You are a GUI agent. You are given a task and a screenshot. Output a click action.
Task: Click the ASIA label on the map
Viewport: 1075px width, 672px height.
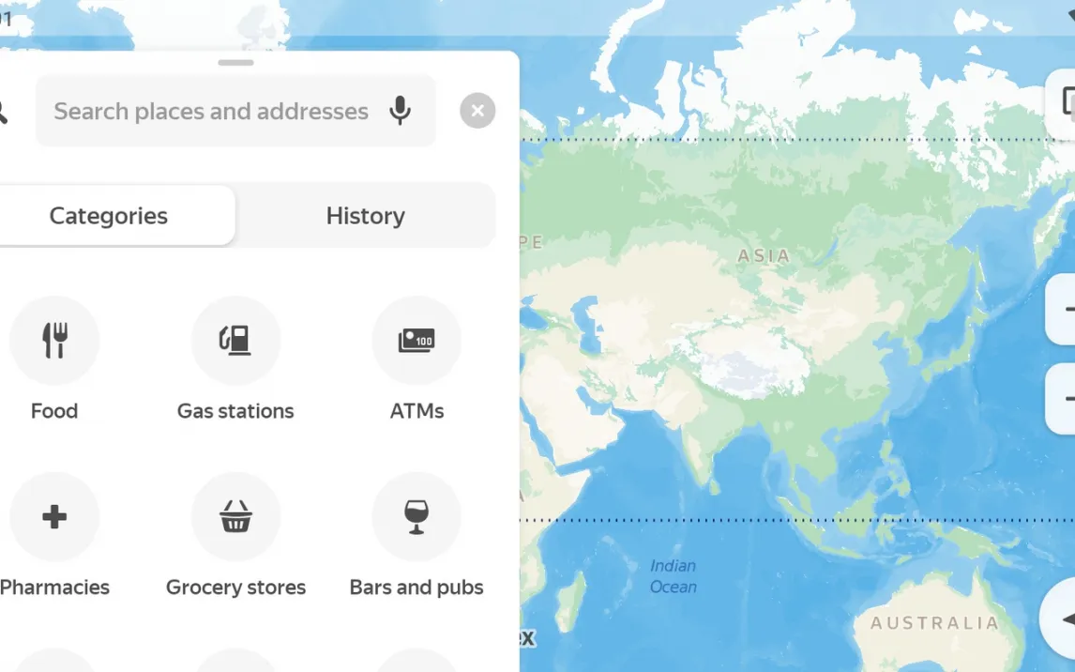tap(764, 255)
